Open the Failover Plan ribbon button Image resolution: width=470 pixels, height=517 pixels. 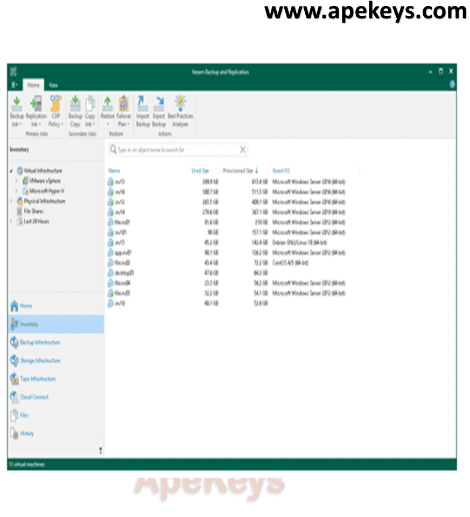(x=124, y=111)
